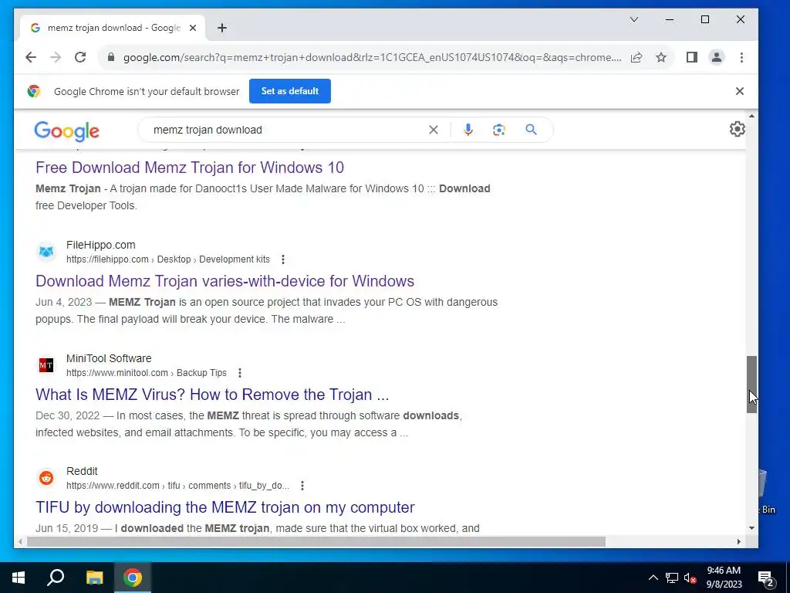790x593 pixels.
Task: Click the Google logo
Action: tap(66, 131)
